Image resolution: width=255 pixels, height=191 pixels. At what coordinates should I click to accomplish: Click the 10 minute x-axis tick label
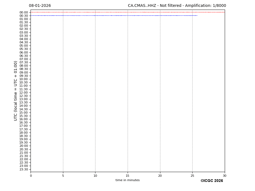(95, 176)
